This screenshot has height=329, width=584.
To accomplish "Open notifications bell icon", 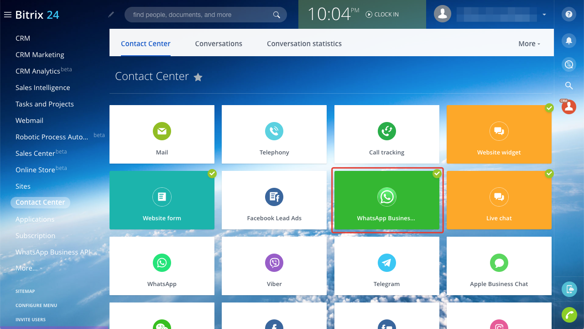I will 568,40.
